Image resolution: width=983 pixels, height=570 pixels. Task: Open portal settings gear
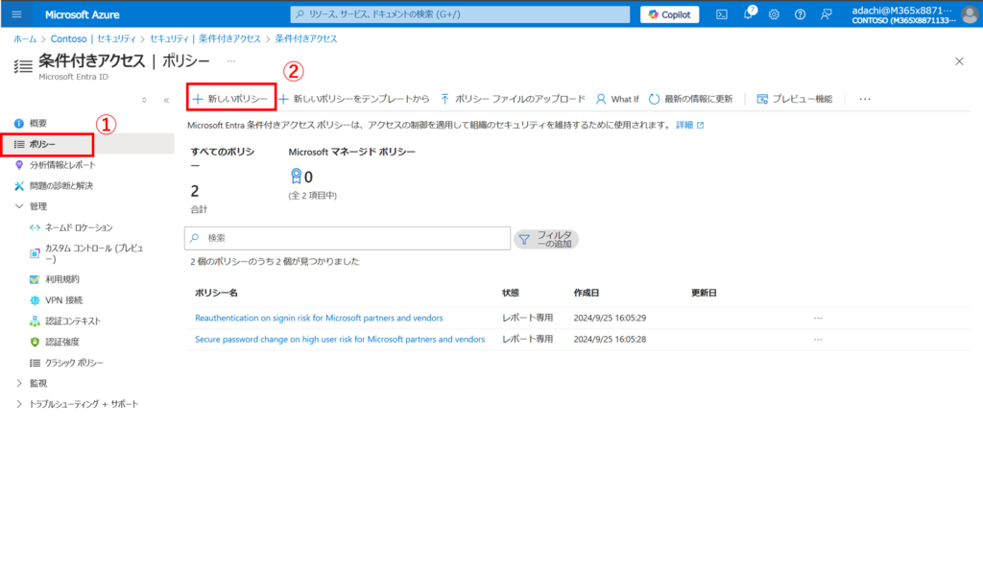775,14
